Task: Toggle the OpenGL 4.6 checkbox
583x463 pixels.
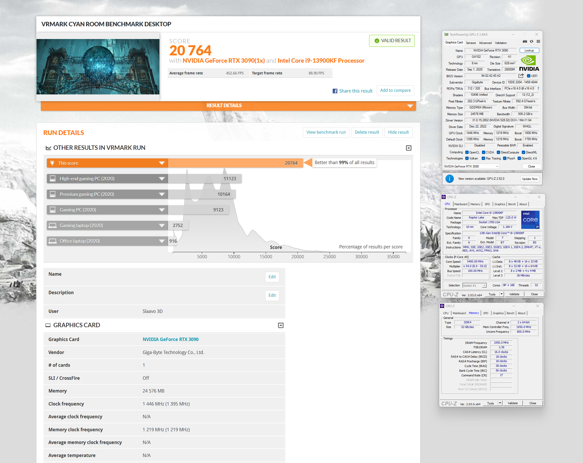Action: [x=519, y=158]
